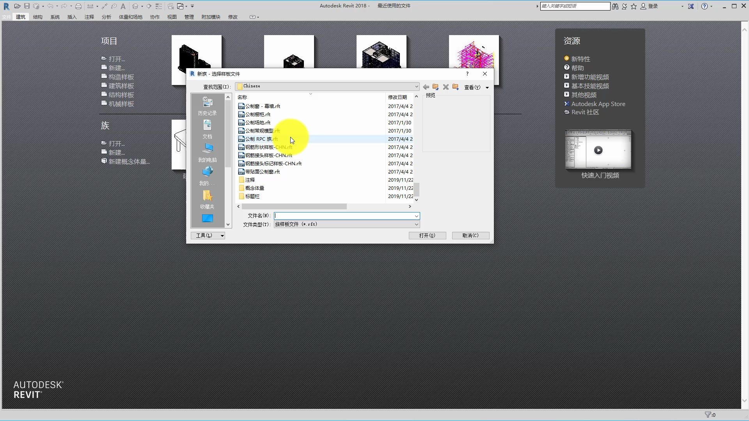
Task: Click the up one level folder icon
Action: pyautogui.click(x=435, y=87)
